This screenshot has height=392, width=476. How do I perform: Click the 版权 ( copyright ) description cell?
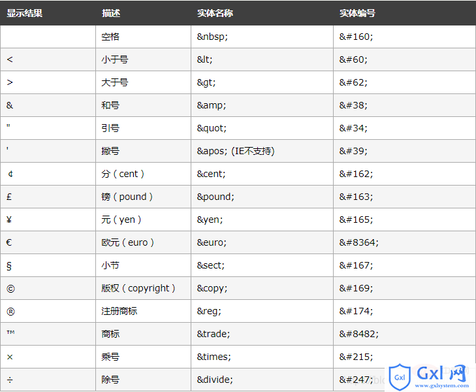[x=143, y=288]
